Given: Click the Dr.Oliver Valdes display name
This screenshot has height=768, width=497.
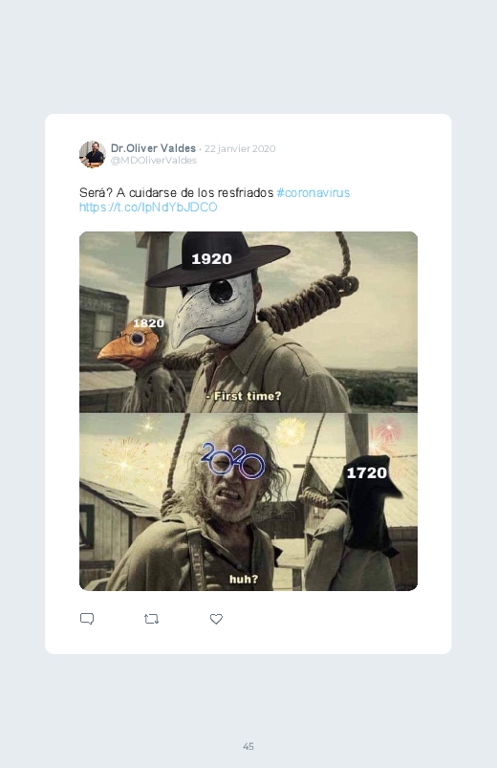Looking at the screenshot, I should tap(153, 148).
